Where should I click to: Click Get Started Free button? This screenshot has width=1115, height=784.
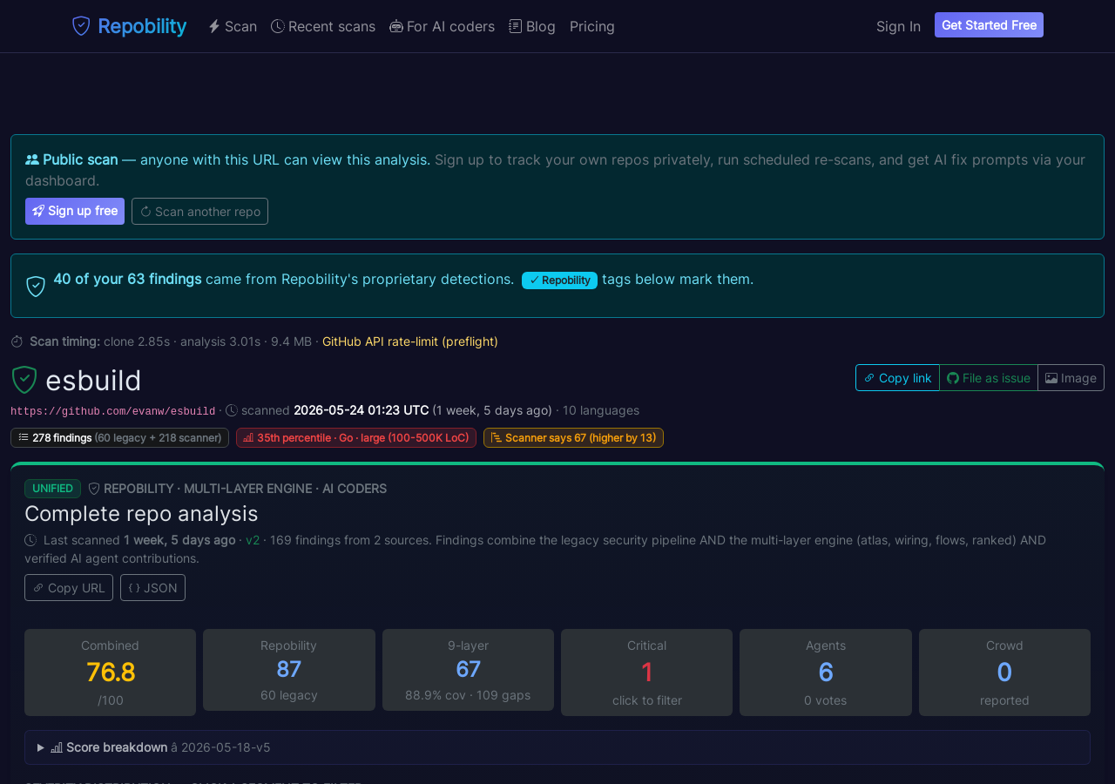point(989,25)
